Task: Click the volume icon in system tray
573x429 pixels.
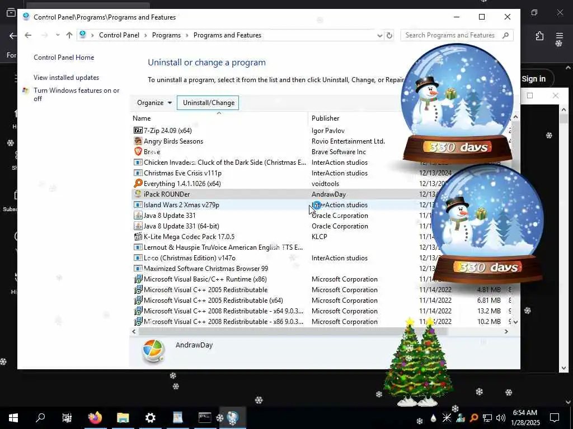Action: click(501, 418)
